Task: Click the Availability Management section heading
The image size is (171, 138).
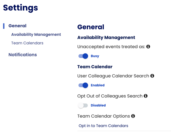Action: (x=106, y=38)
